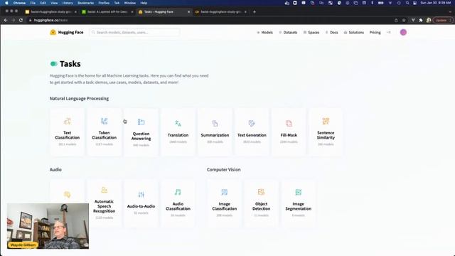Screen dimensions: 455x256
Task: Open the Text Classification task card
Action: (x=67, y=132)
